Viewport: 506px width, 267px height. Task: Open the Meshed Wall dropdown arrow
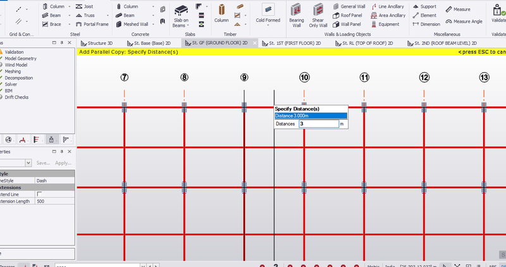[x=153, y=24]
